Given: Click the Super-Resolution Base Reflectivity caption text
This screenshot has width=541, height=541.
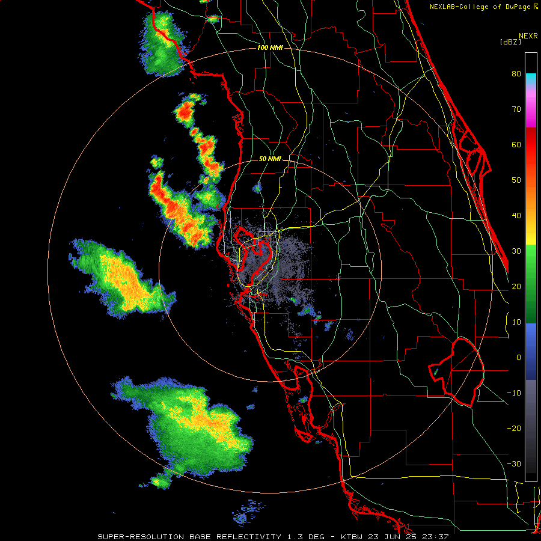Looking at the screenshot, I should coord(274,537).
